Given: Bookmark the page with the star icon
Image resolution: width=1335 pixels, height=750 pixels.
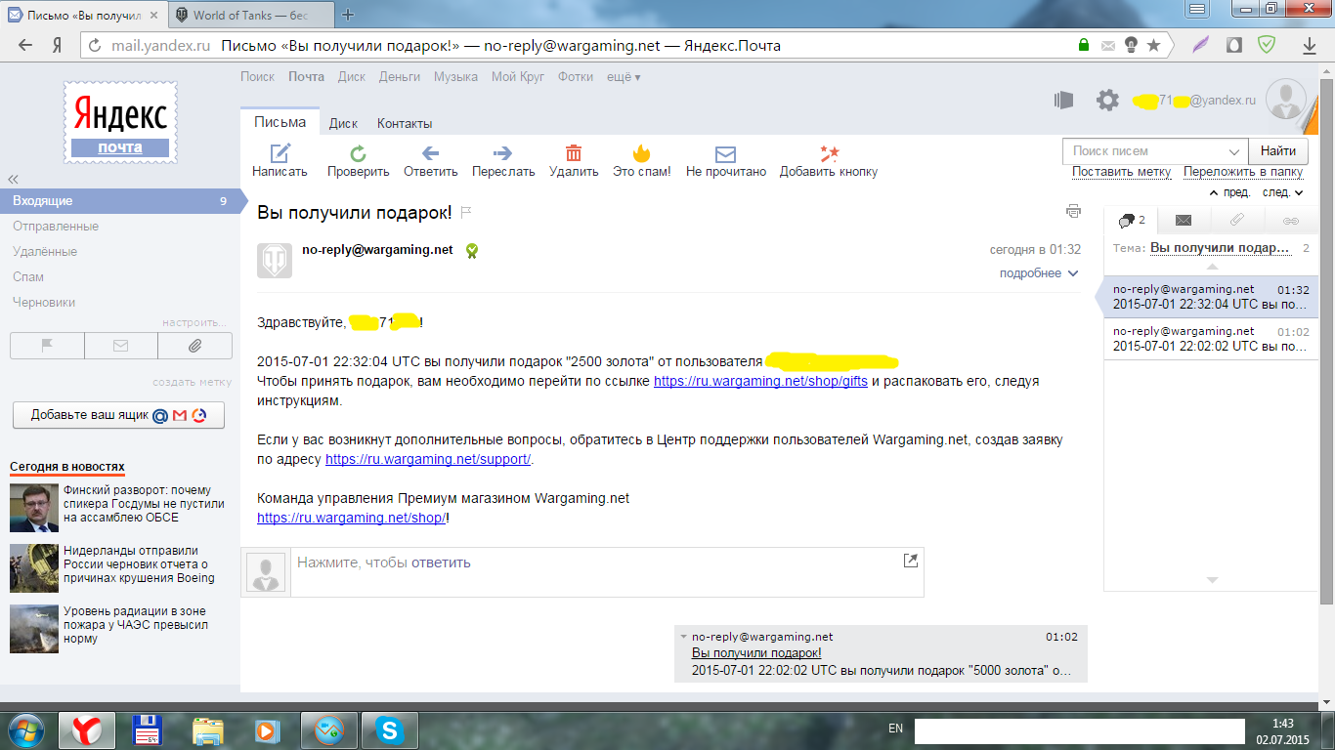Looking at the screenshot, I should click(x=1153, y=45).
